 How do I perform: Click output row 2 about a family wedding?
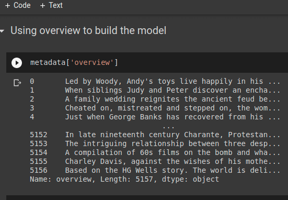pos(155,99)
